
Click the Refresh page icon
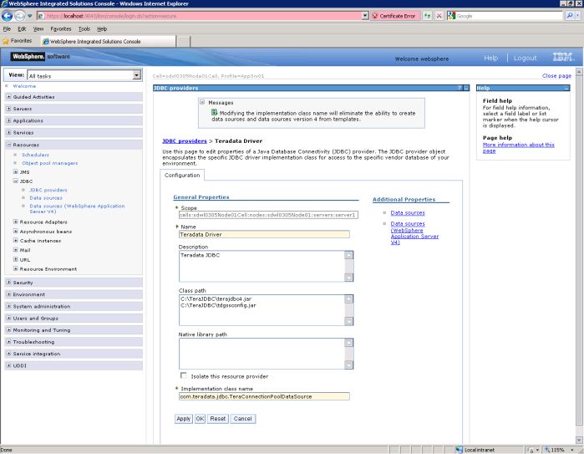click(427, 16)
